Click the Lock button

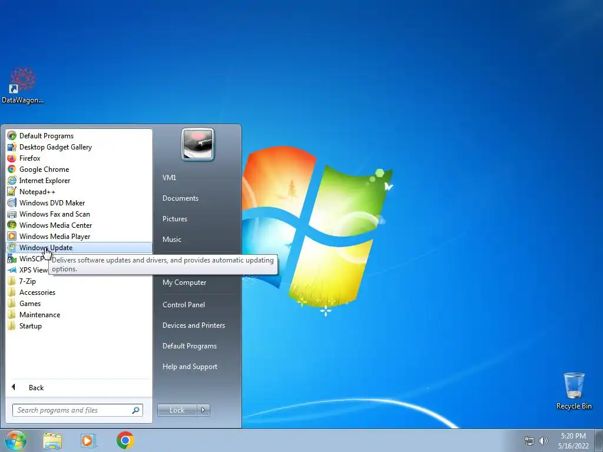pyautogui.click(x=177, y=410)
